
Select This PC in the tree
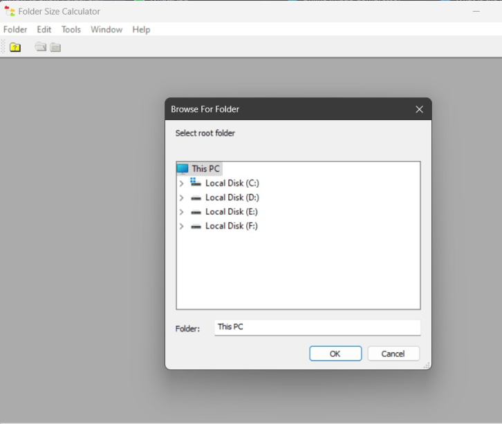(x=205, y=168)
